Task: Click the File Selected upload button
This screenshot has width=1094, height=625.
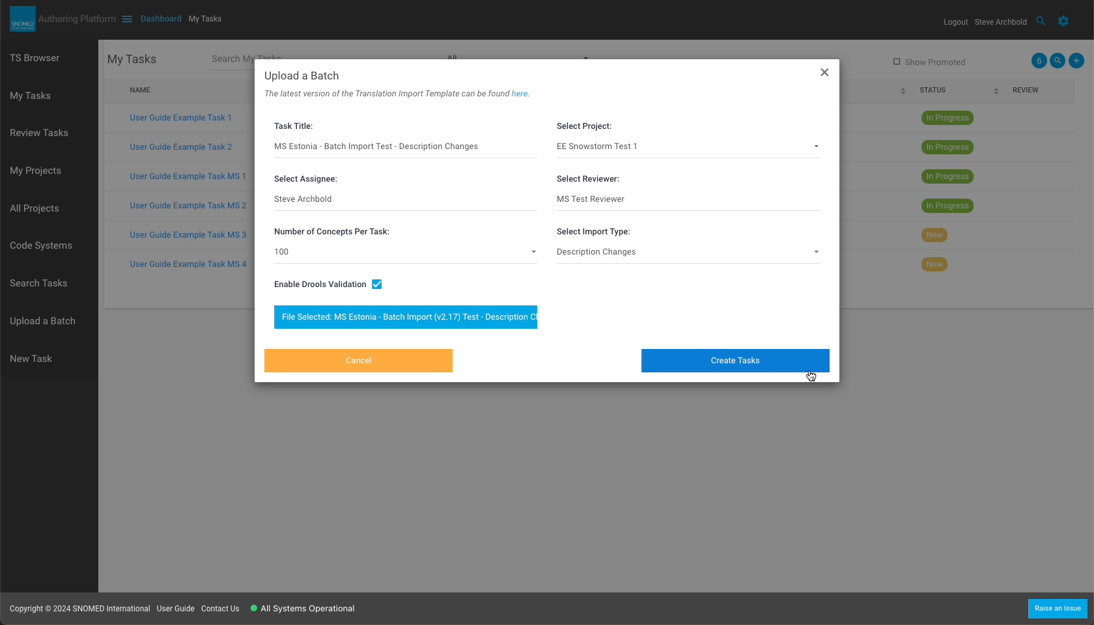Action: click(x=405, y=317)
